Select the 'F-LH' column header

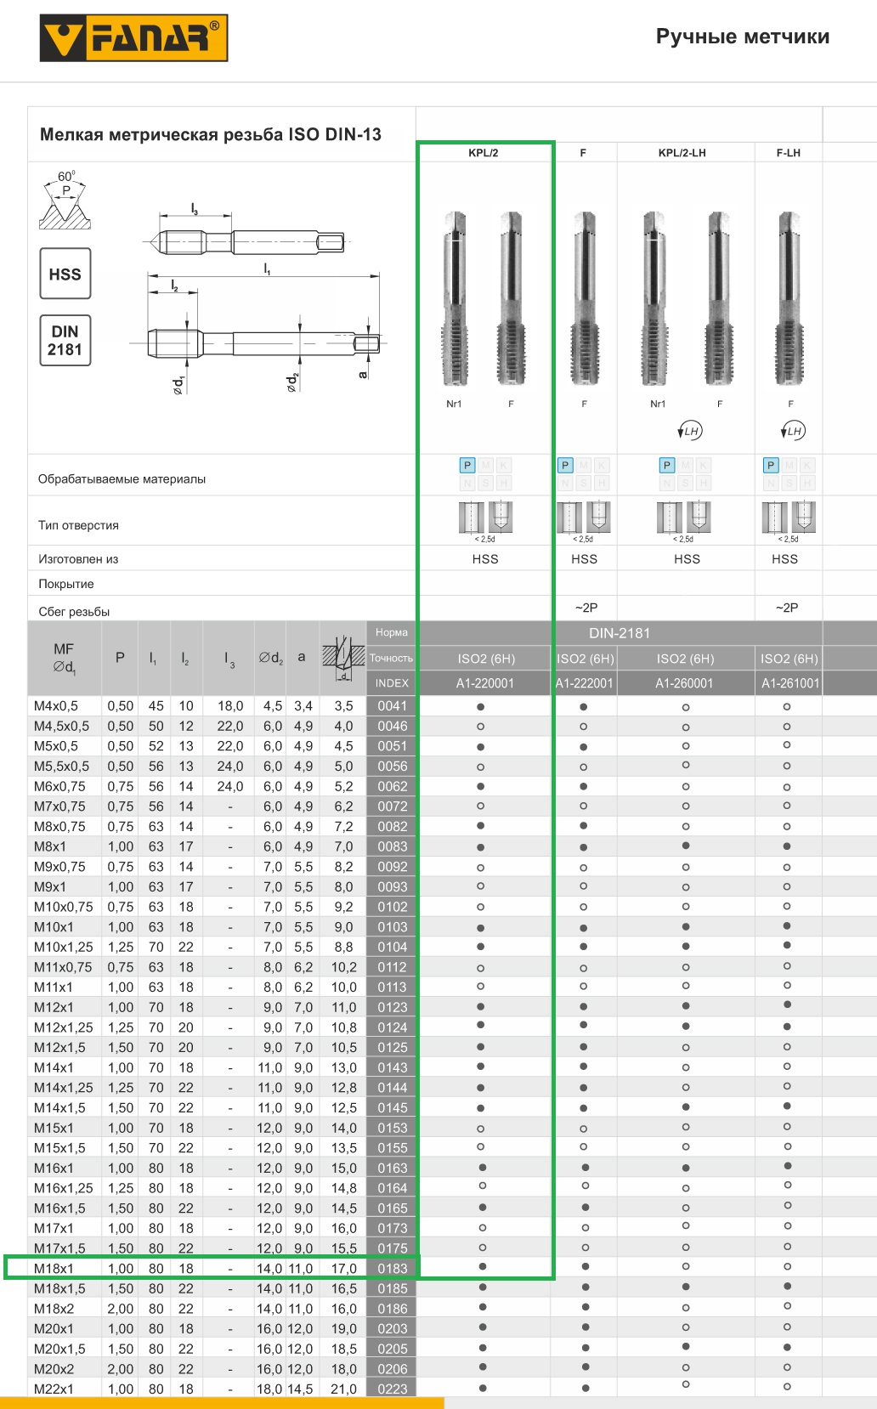(x=789, y=153)
